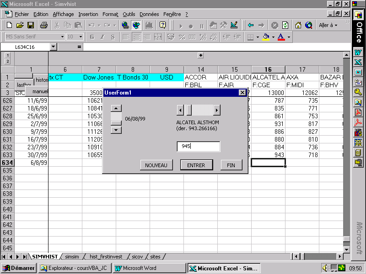Click the Record macro circle icon
The width and height of the screenshot is (366, 274).
191,26
